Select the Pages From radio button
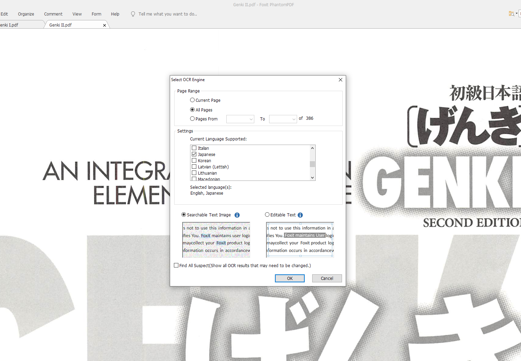 click(x=192, y=119)
